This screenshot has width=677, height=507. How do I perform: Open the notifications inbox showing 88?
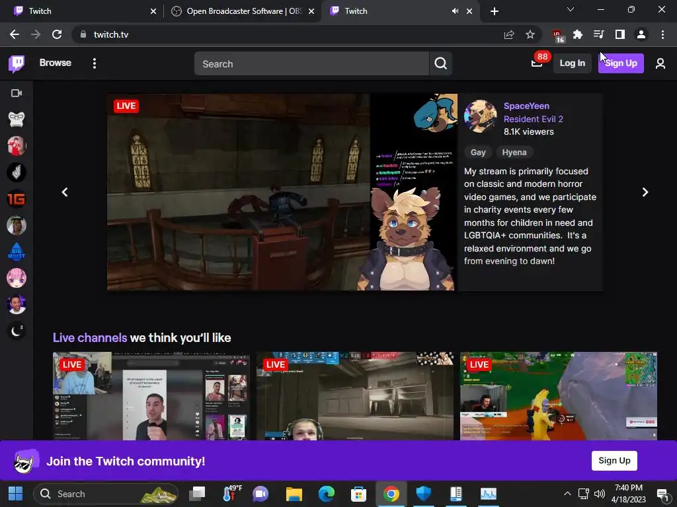(537, 63)
